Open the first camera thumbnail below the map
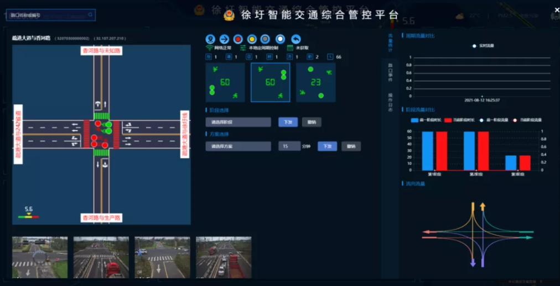560x286 pixels. coord(40,257)
